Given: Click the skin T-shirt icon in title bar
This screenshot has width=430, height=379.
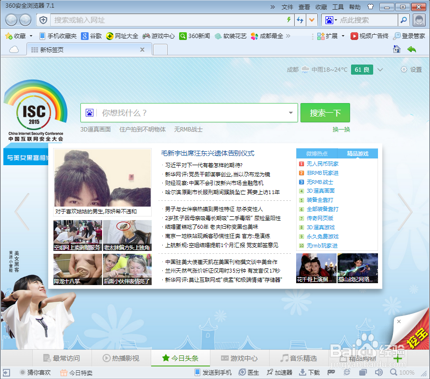Looking at the screenshot, I should (x=370, y=7).
